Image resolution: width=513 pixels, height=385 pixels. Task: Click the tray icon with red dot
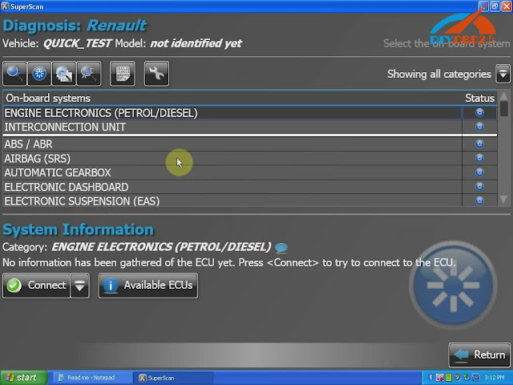click(x=440, y=378)
